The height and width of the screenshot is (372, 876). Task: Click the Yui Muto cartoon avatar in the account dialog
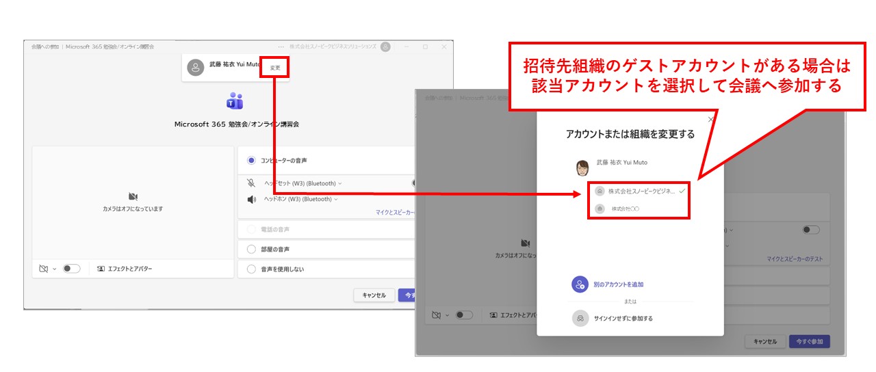click(583, 168)
